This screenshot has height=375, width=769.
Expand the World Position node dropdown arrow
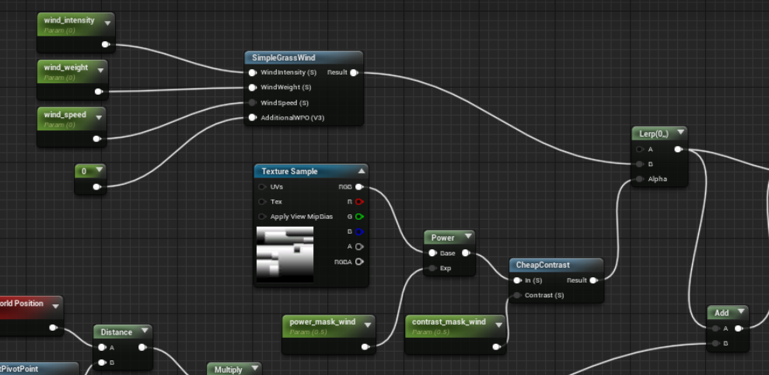[55, 306]
